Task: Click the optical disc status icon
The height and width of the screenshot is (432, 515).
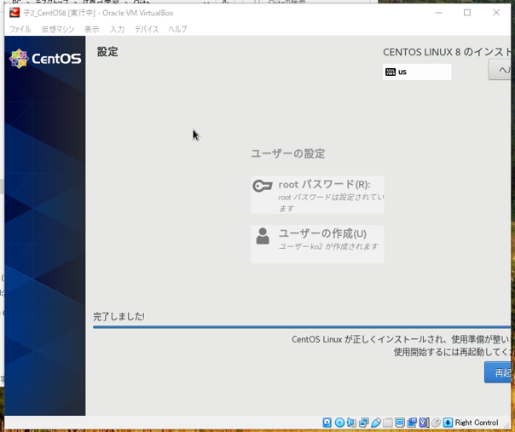Action: point(339,422)
